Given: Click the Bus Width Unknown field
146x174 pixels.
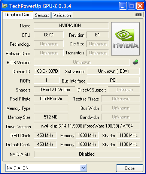Looking at the screenshot, I should [121, 108].
